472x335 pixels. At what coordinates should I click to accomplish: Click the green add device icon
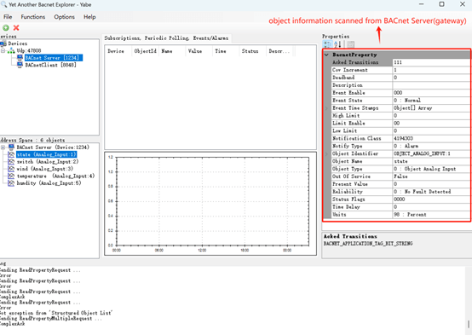point(6,28)
